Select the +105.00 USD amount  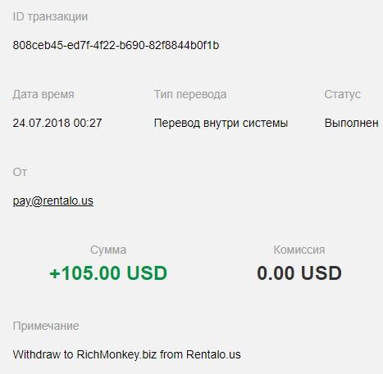108,273
